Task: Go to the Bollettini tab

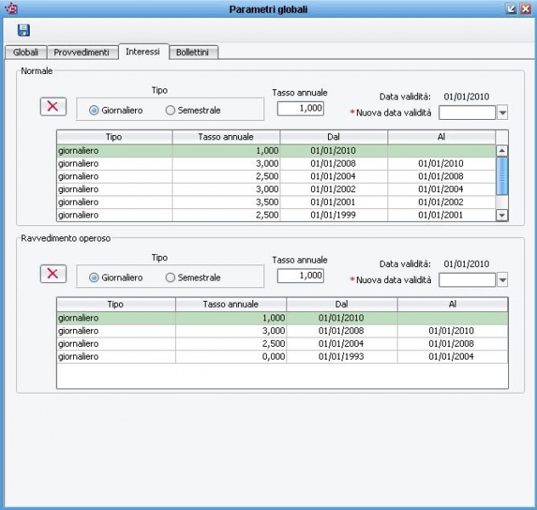Action: coord(195,53)
